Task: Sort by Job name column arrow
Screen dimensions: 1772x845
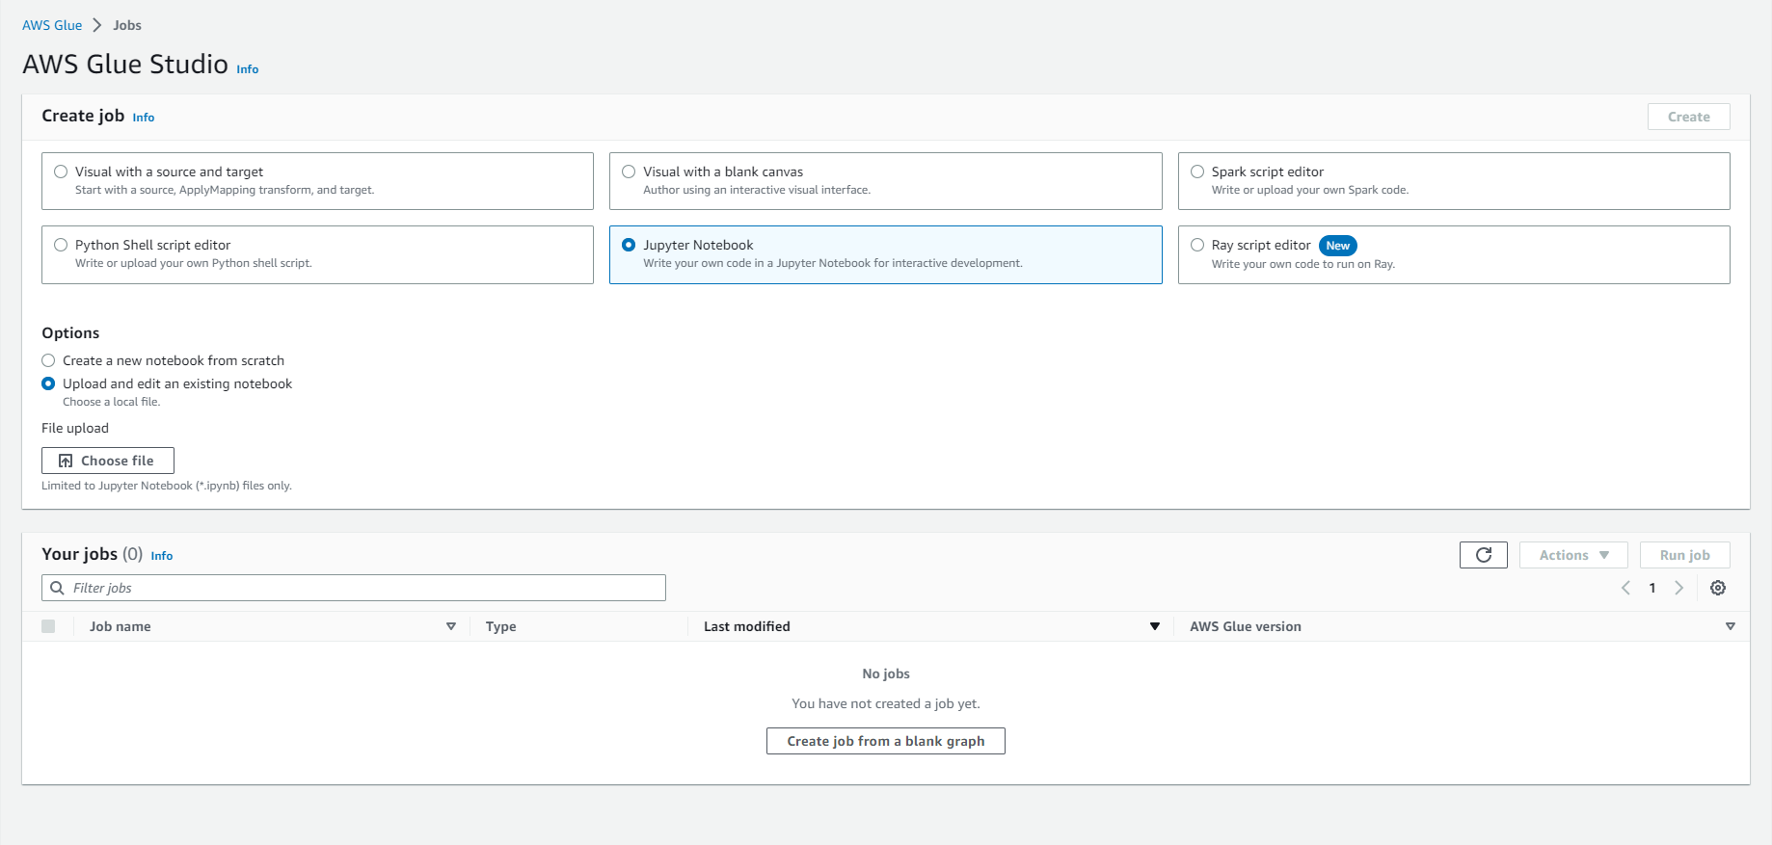Action: [450, 626]
